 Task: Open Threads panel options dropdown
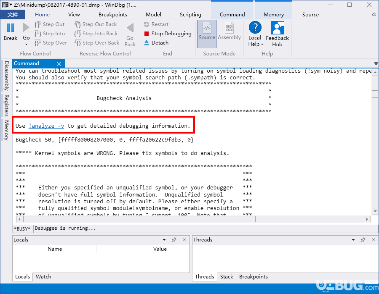point(353,240)
